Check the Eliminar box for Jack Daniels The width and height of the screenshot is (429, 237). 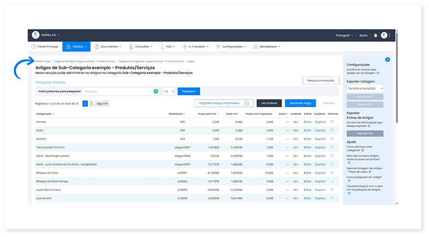tap(332, 198)
